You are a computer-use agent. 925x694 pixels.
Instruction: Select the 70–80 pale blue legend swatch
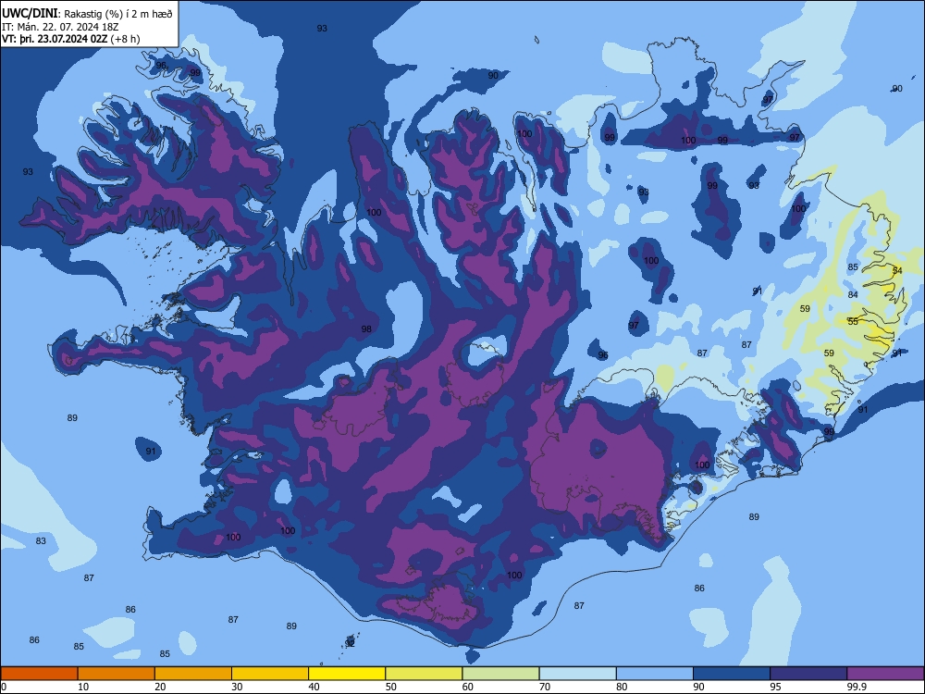(x=578, y=674)
